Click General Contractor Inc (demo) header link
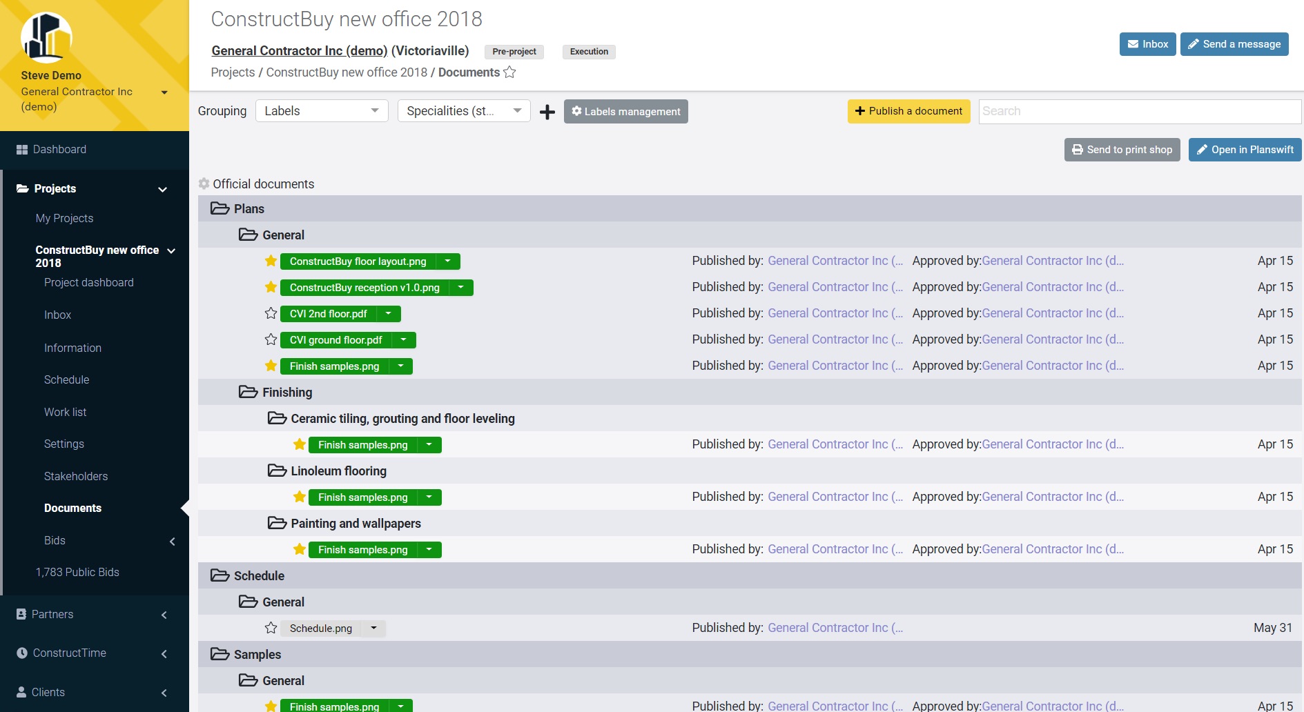The image size is (1304, 712). (x=299, y=51)
